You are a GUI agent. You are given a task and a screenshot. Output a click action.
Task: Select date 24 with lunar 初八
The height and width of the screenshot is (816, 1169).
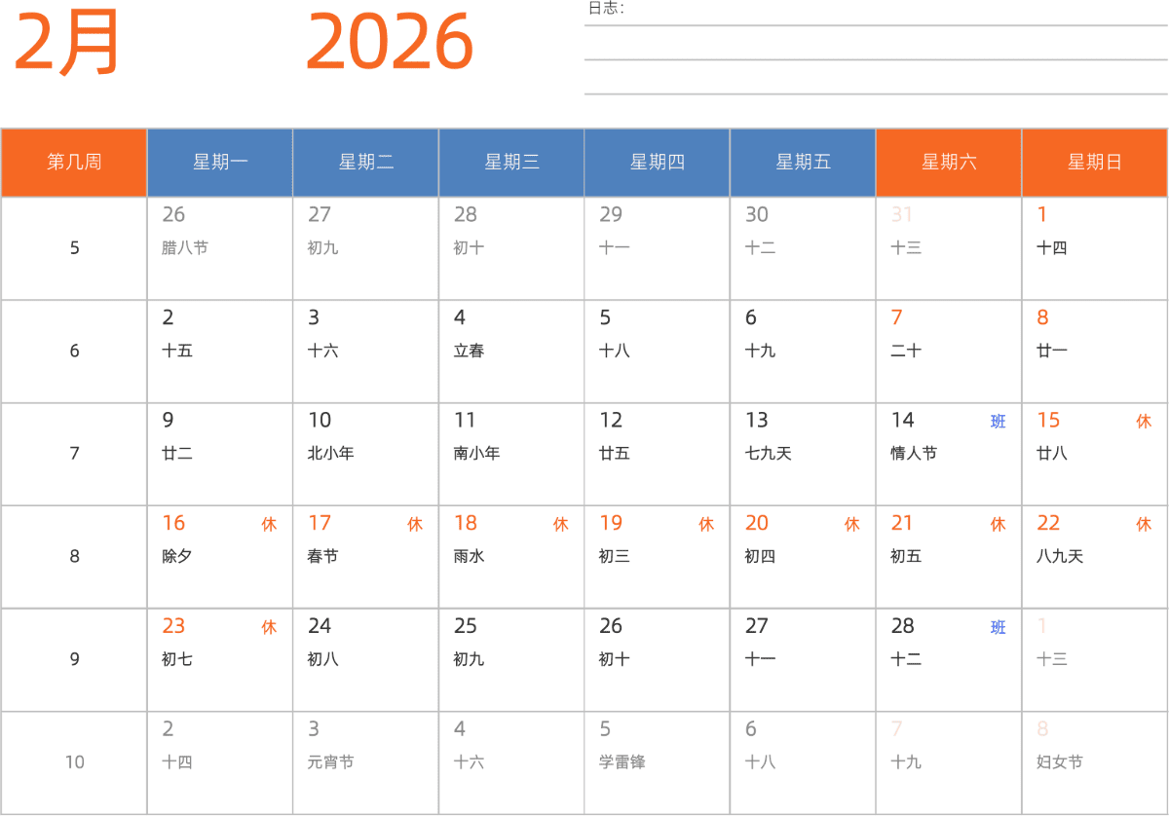point(366,660)
